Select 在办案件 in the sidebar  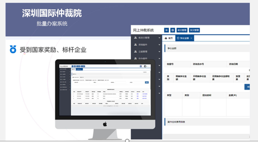(143, 59)
